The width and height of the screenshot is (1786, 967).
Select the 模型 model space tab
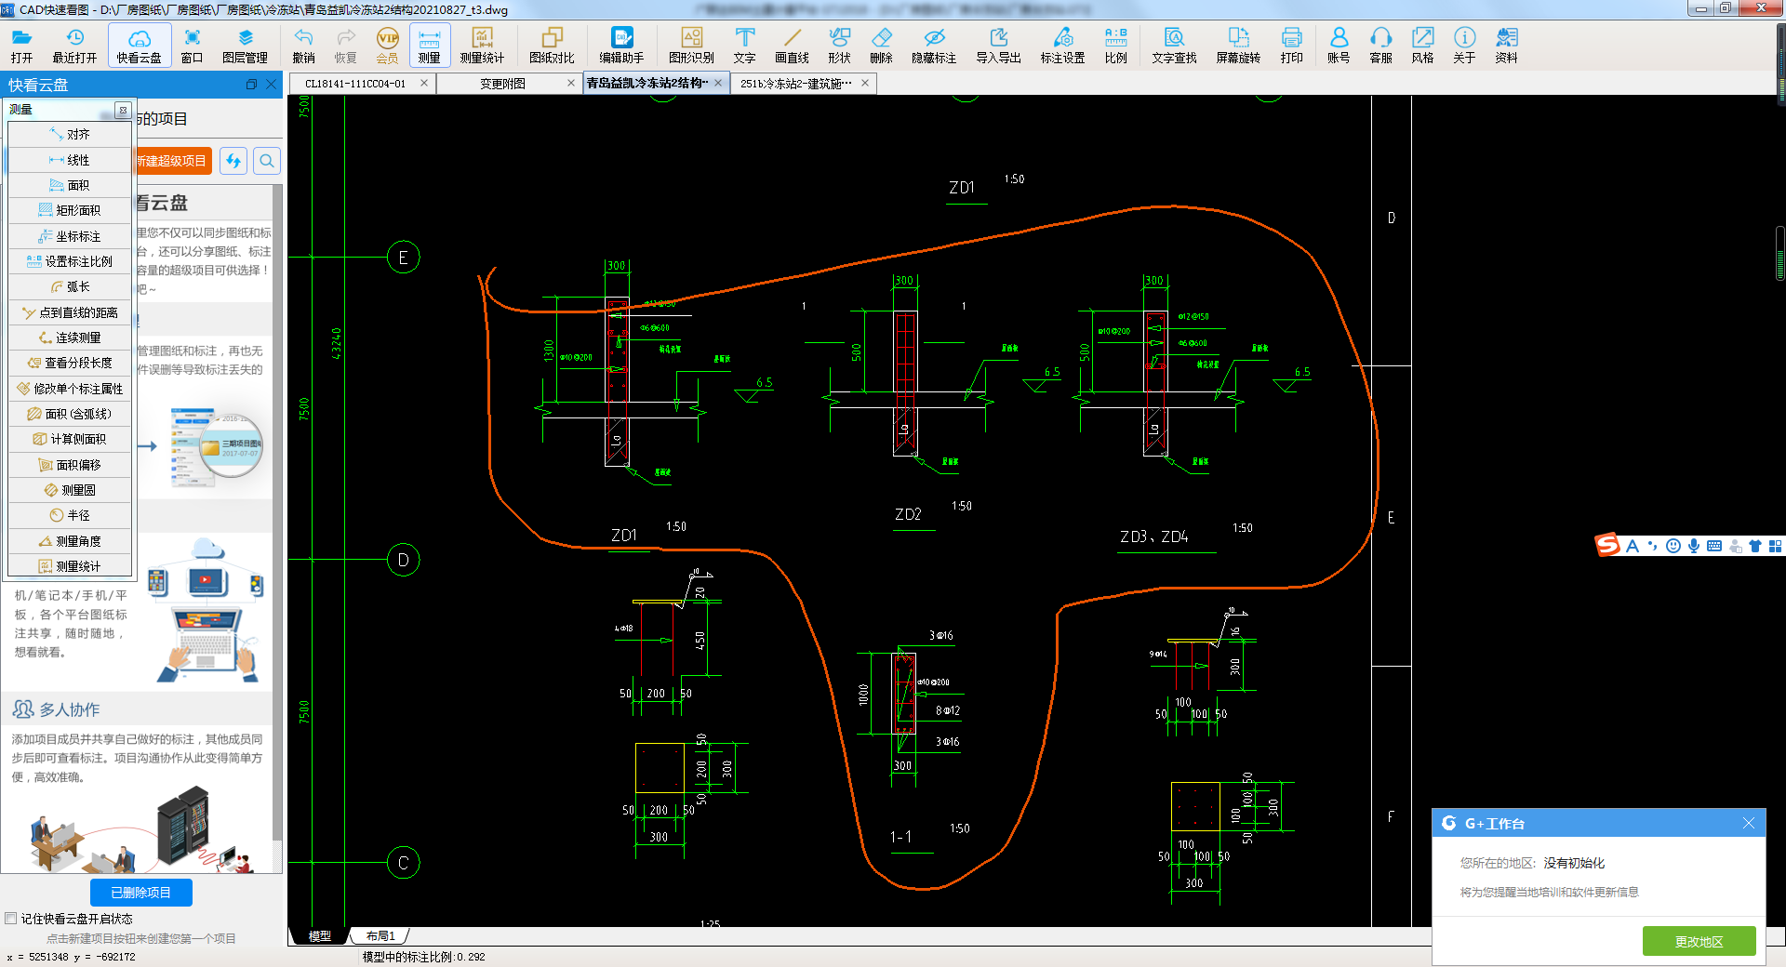(x=319, y=936)
